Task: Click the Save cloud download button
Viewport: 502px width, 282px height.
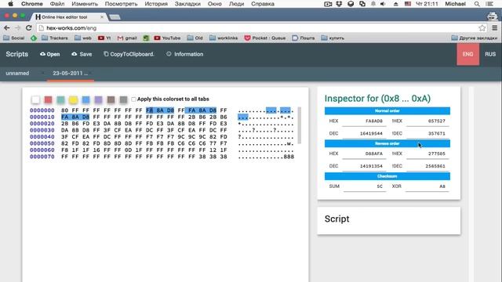Action: pos(82,54)
